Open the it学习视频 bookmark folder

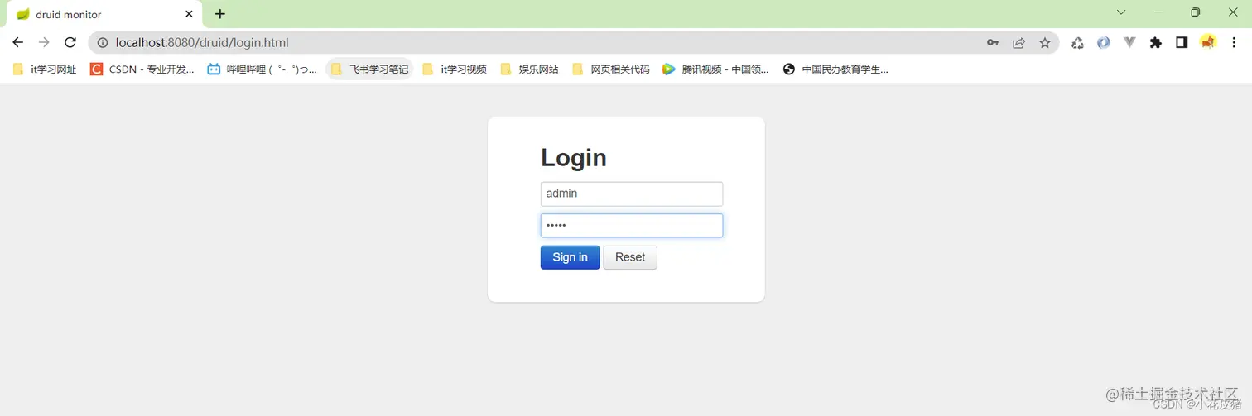click(454, 69)
